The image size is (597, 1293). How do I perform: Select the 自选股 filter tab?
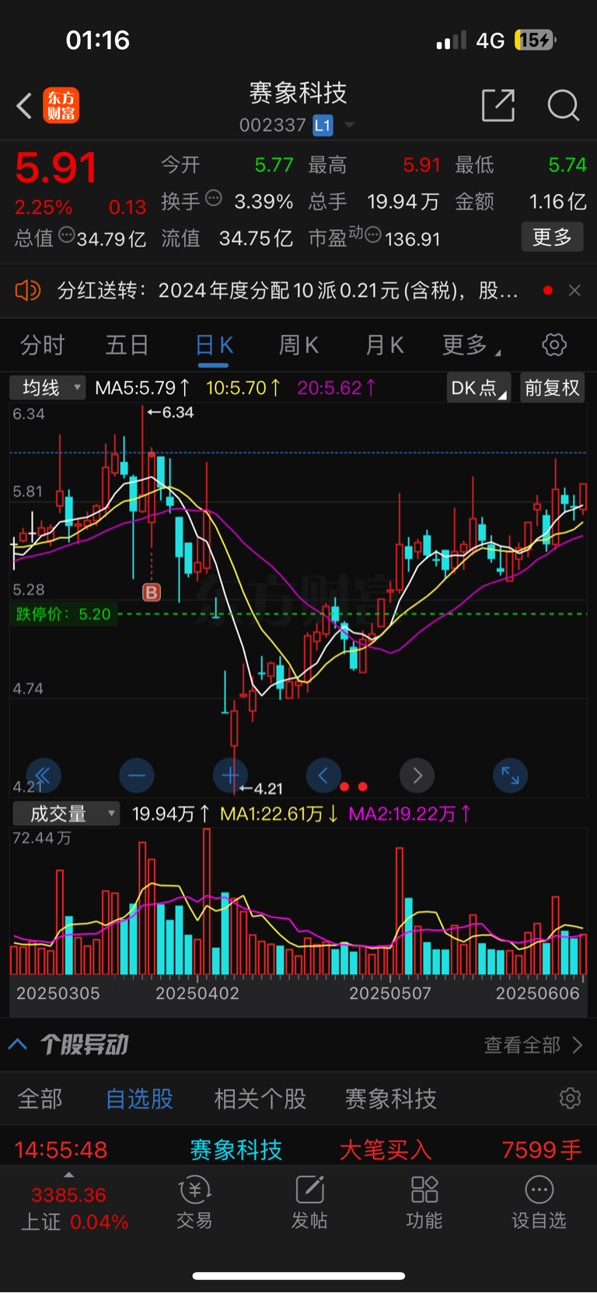point(140,1099)
